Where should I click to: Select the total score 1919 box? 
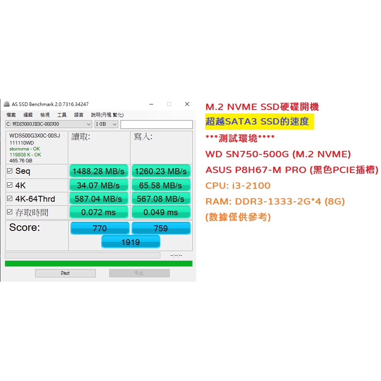(130, 242)
